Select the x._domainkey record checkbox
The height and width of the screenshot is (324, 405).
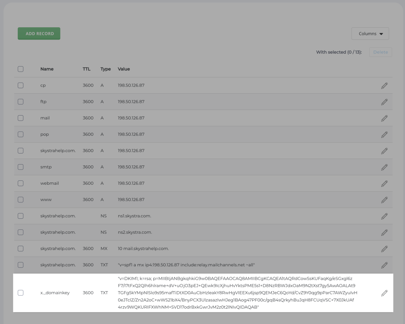click(21, 293)
